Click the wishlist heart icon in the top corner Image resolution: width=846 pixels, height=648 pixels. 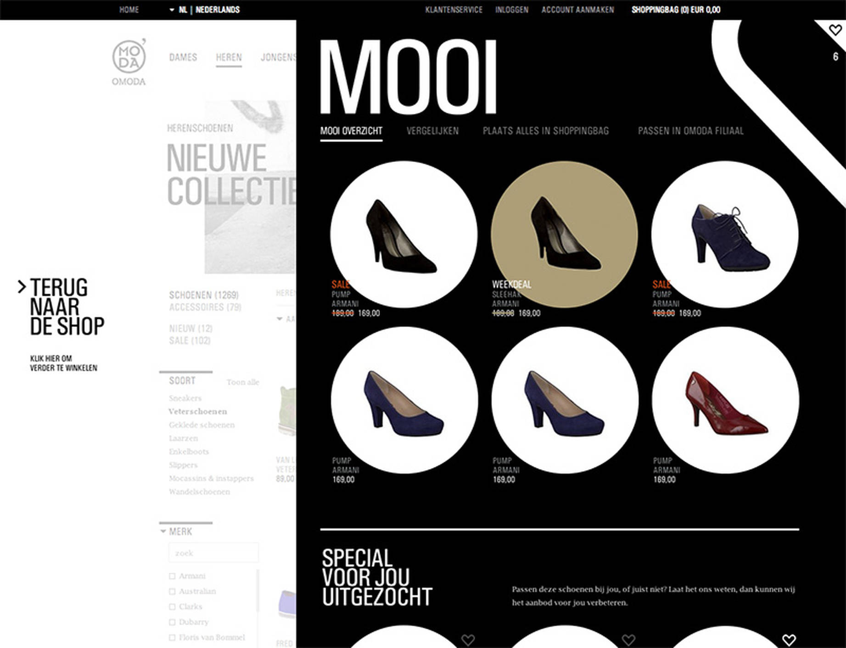[835, 30]
